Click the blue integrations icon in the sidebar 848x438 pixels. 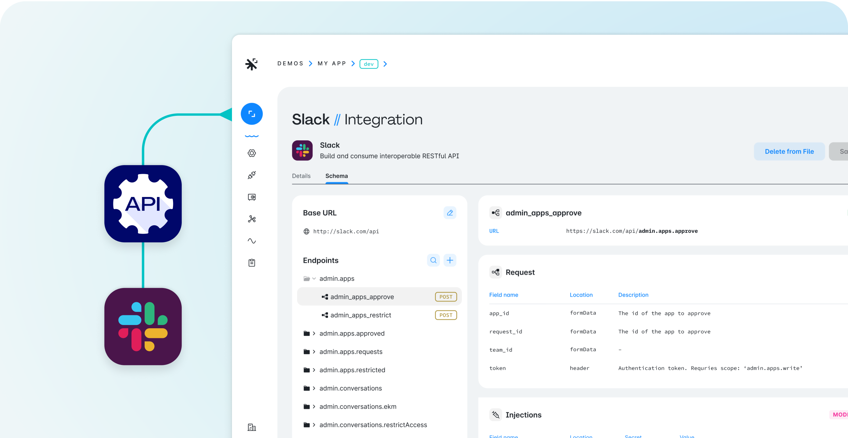(252, 114)
